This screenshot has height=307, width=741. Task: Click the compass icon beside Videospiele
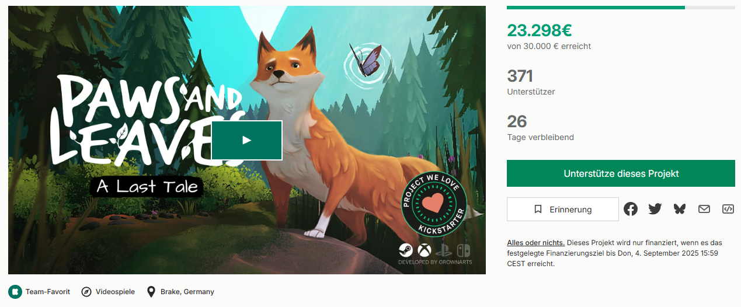pyautogui.click(x=86, y=291)
